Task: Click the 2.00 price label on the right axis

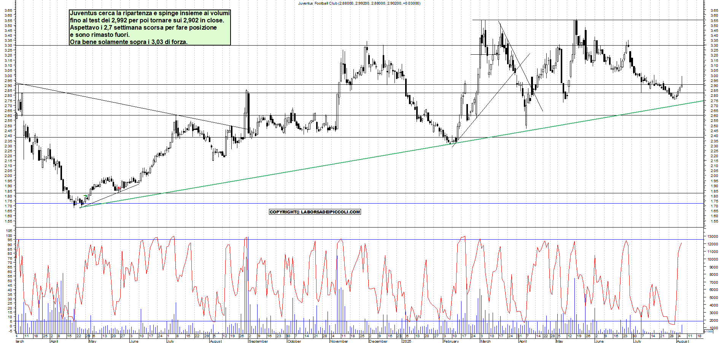Action: (x=714, y=176)
